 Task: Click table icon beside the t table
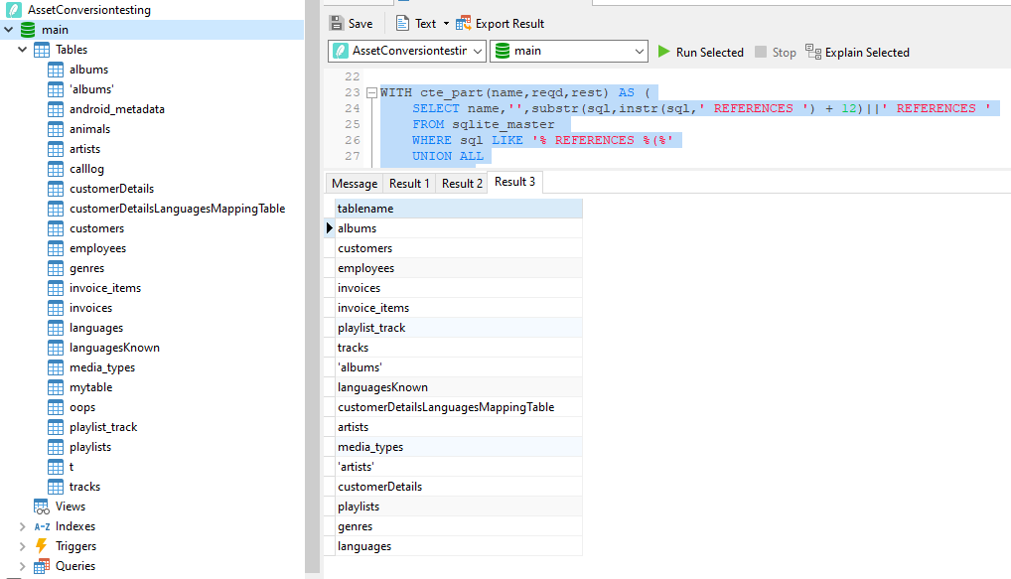point(56,467)
